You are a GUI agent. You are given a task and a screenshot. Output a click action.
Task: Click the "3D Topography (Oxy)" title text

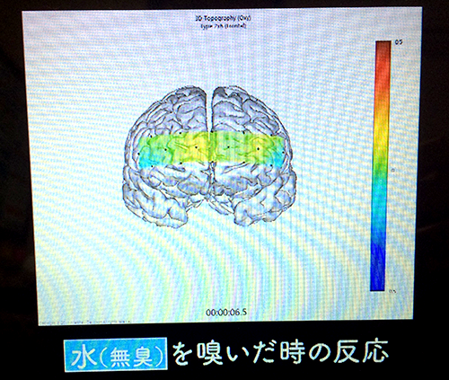(x=224, y=18)
